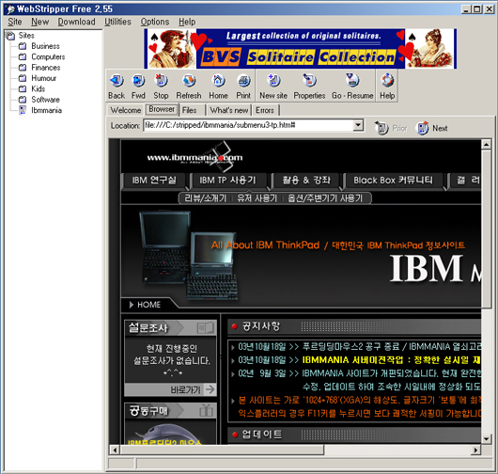
Task: Open the Site menu
Action: point(15,22)
